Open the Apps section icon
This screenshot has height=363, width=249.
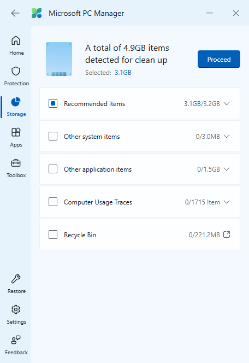click(x=16, y=132)
